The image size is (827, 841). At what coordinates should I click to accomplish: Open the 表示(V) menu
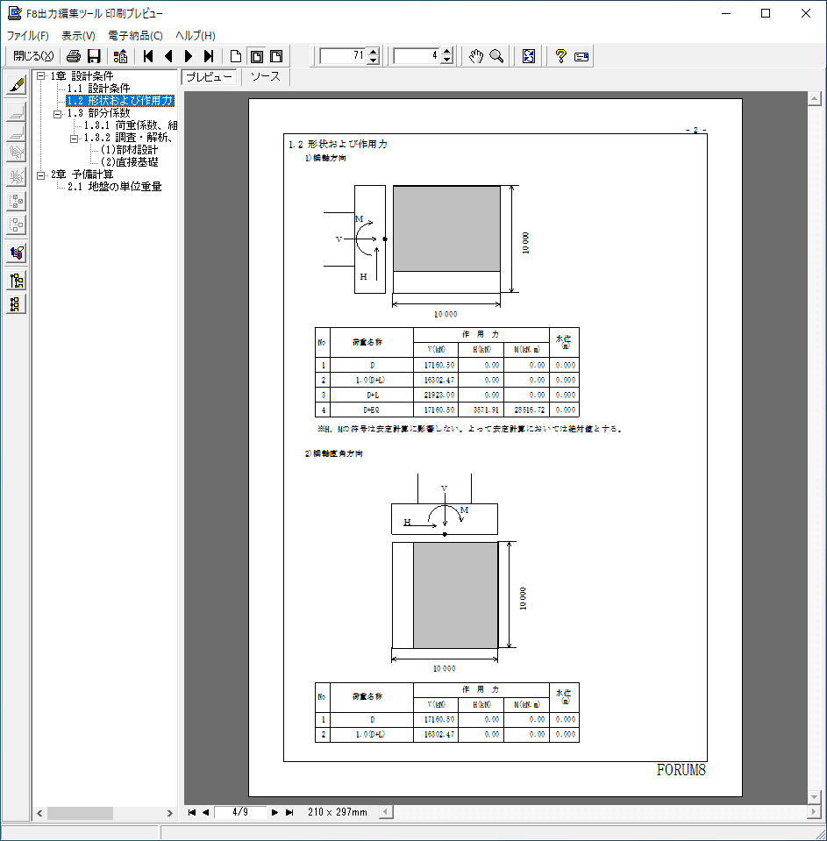click(x=78, y=35)
